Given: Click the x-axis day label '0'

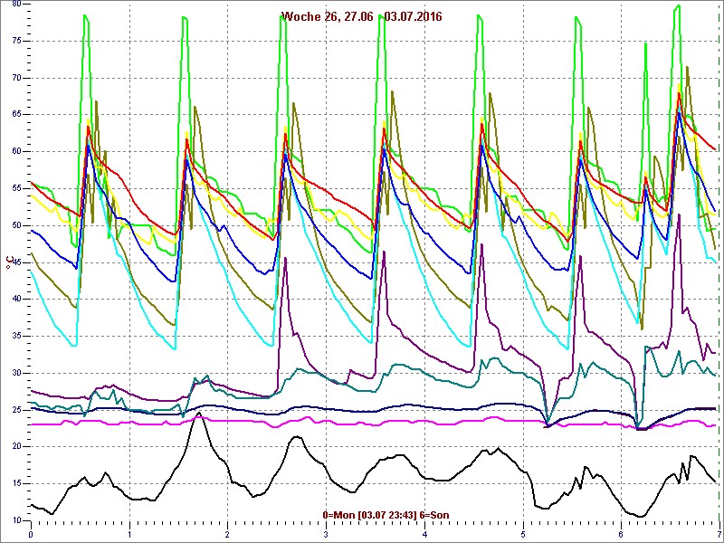Looking at the screenshot, I should 31,535.
